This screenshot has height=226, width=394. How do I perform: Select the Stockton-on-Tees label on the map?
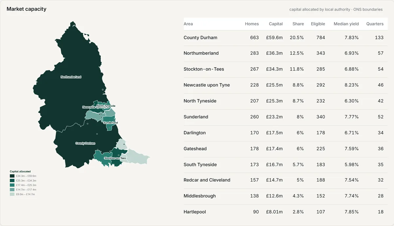(x=115, y=158)
